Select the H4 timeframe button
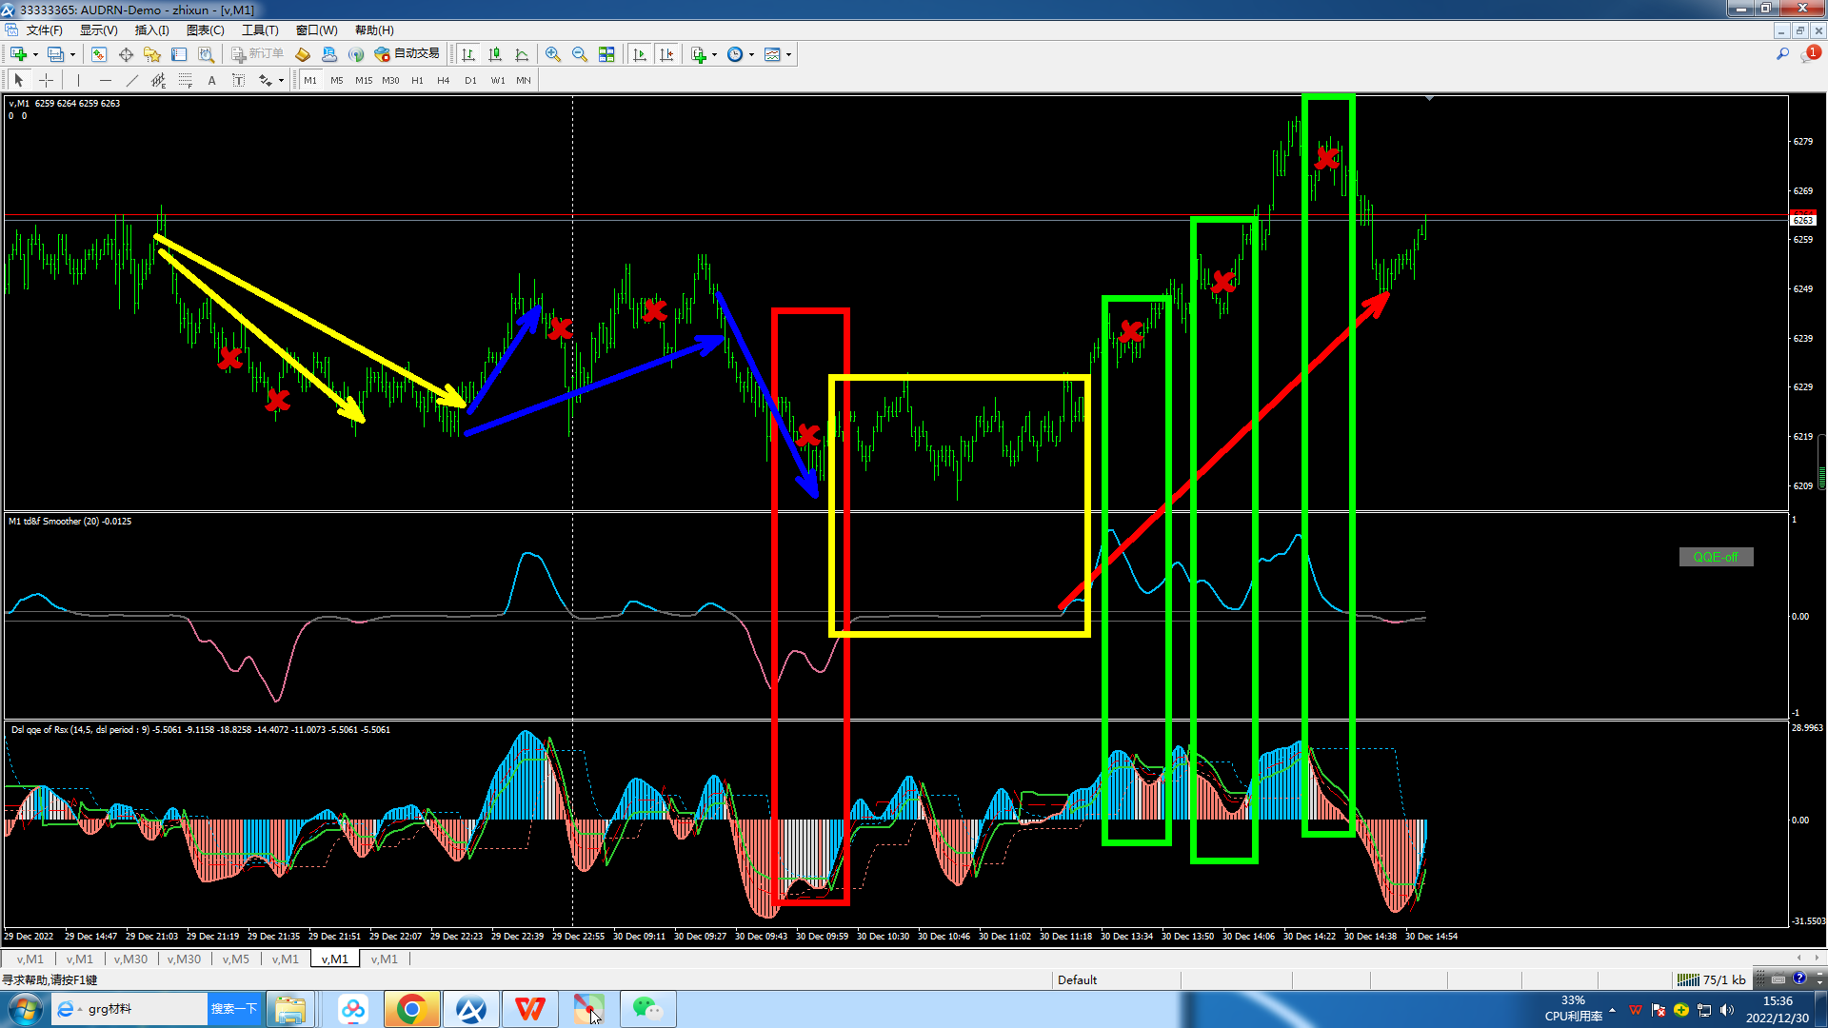 click(443, 80)
